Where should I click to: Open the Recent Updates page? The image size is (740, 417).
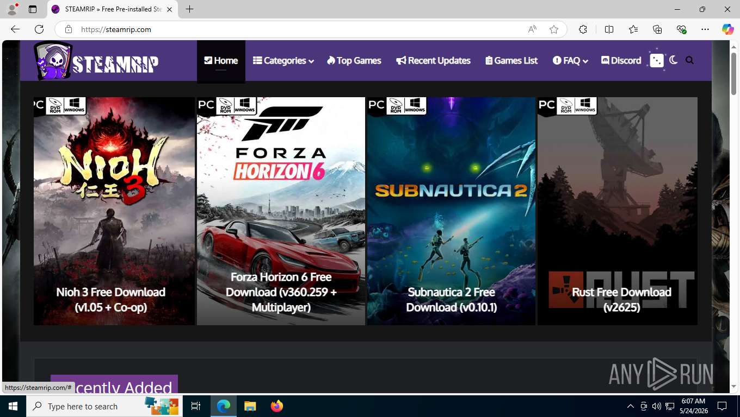(x=433, y=61)
